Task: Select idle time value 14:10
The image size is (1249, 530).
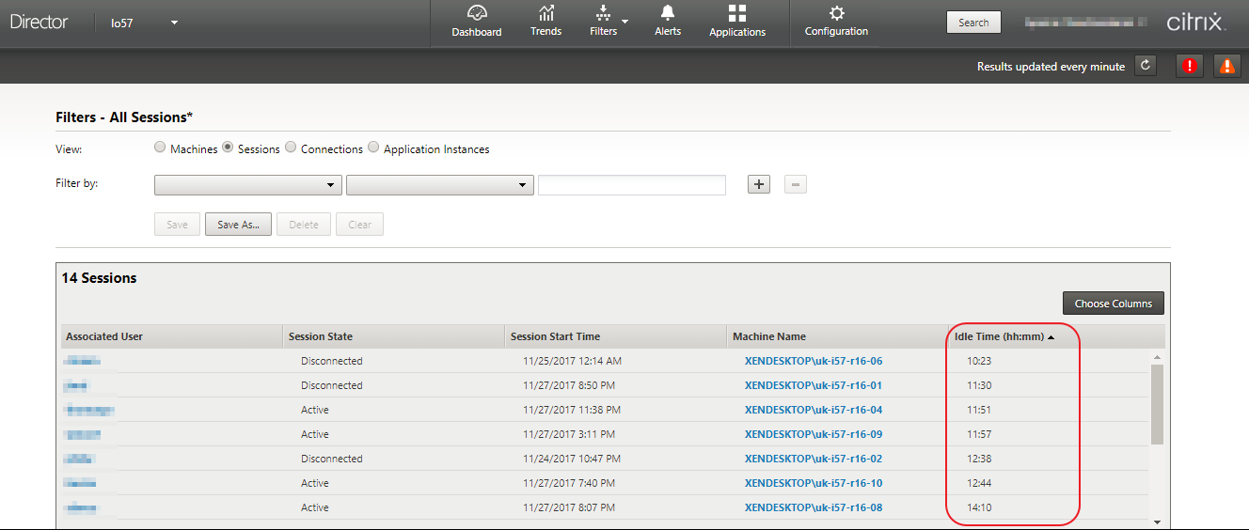Action: pos(979,507)
